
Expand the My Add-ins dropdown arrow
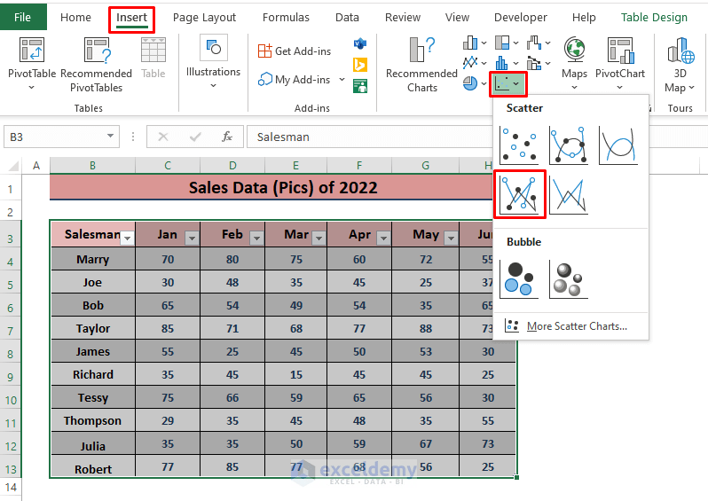click(x=342, y=80)
